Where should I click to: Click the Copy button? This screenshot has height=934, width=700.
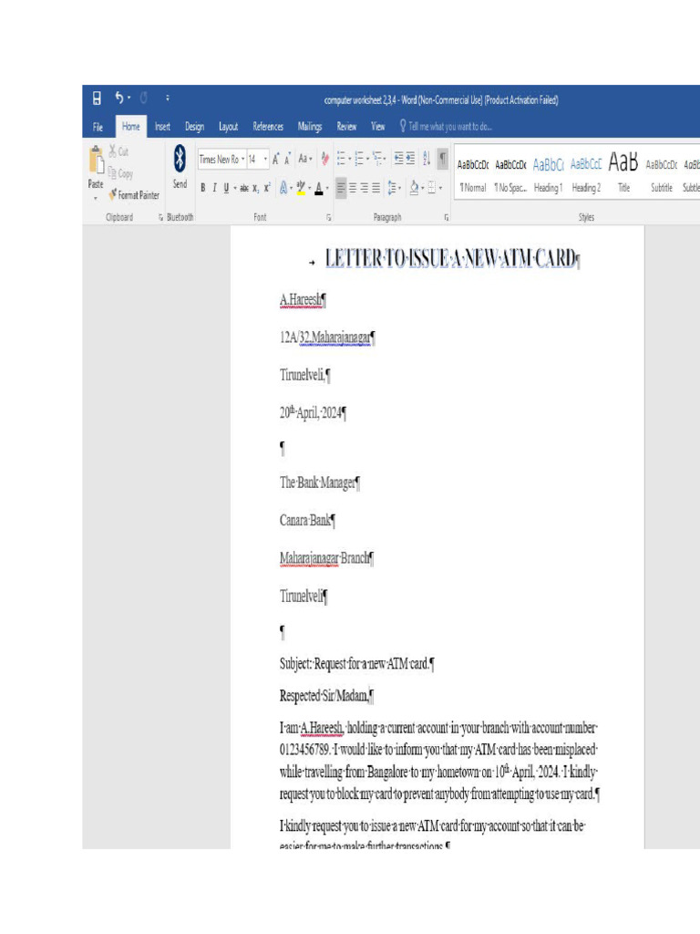[x=120, y=173]
